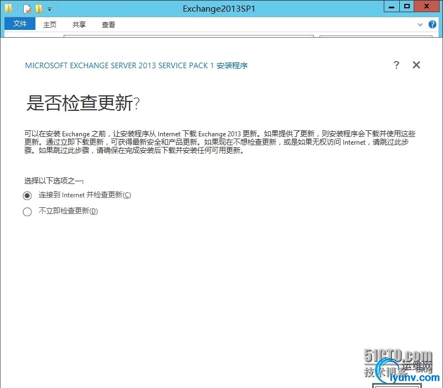This screenshot has width=443, height=388.
Task: Switch to the 查看 ribbon tab
Action: pos(109,24)
